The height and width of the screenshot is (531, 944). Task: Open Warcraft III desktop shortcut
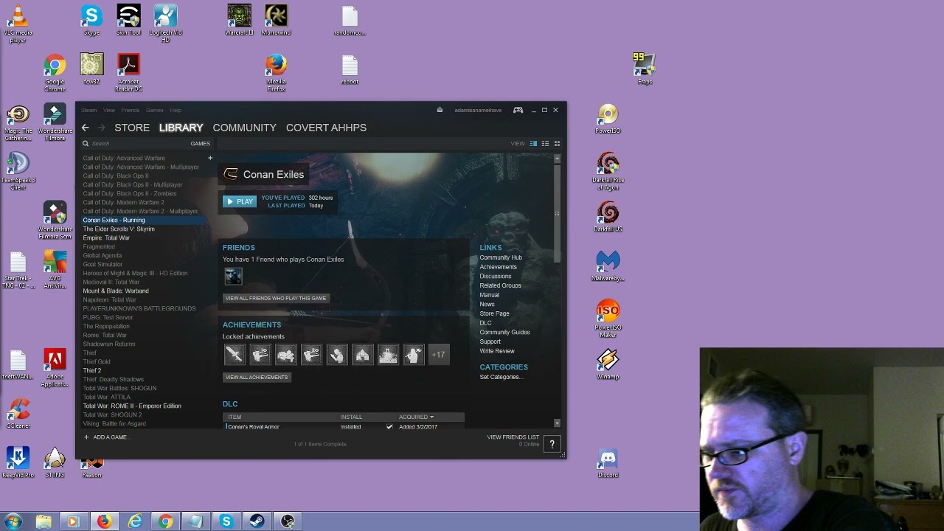point(239,21)
